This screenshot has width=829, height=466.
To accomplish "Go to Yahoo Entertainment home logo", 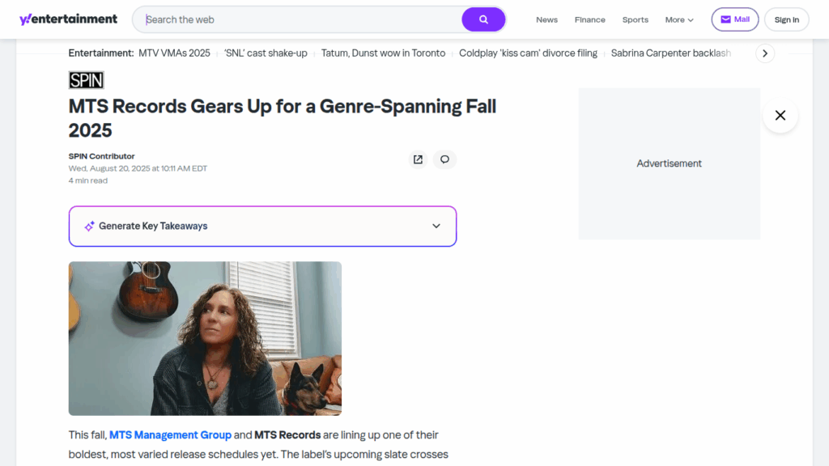I will click(68, 19).
